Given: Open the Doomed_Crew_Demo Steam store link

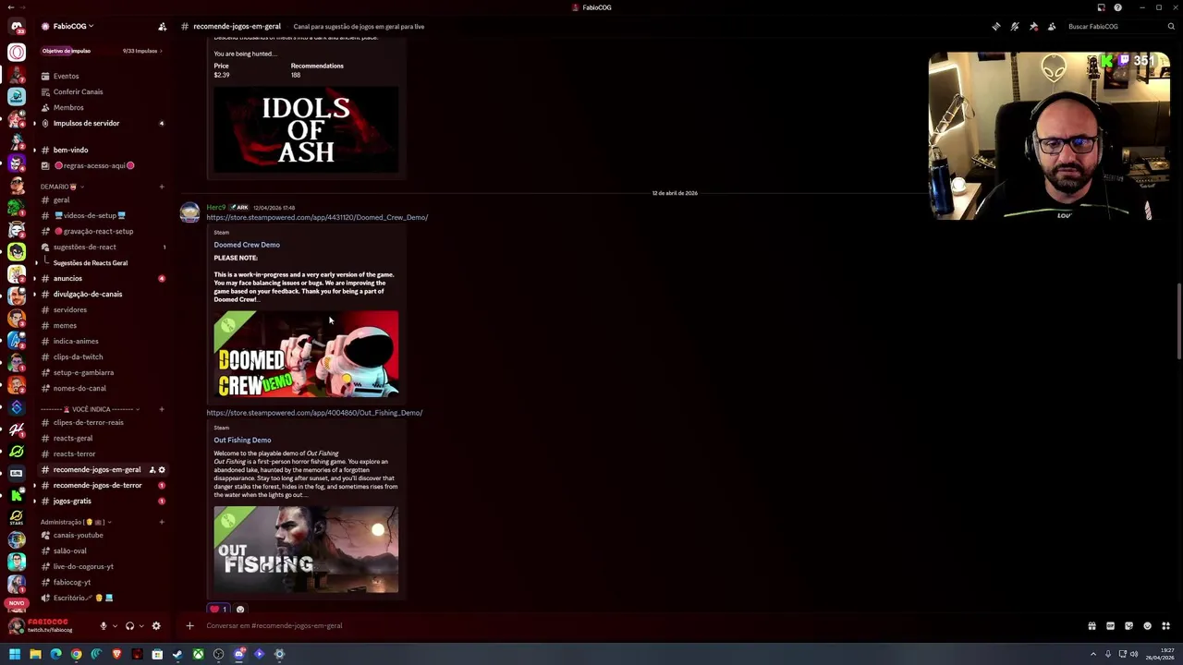Looking at the screenshot, I should [317, 217].
